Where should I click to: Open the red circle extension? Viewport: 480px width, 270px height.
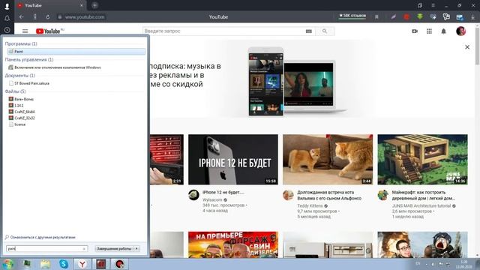point(406,16)
